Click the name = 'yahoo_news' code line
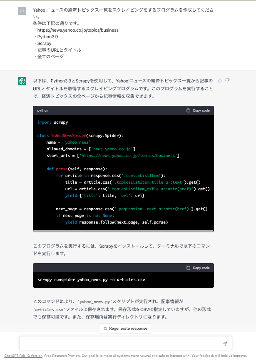This screenshot has width=256, height=361. click(x=68, y=142)
